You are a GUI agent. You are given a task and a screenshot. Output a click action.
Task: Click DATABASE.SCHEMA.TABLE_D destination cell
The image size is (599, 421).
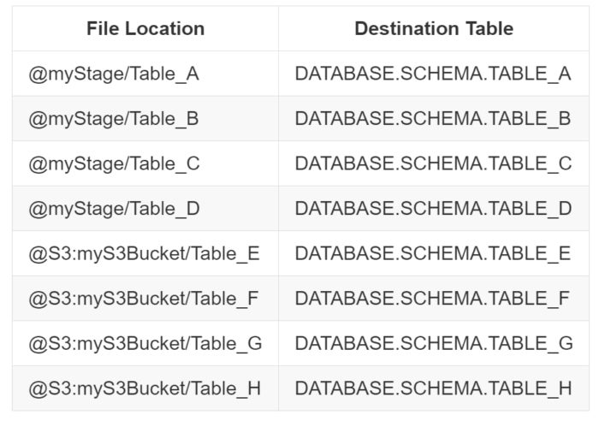[434, 209]
